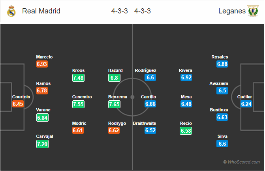Select the Hazard player name
This screenshot has height=171, width=265.
115,70
